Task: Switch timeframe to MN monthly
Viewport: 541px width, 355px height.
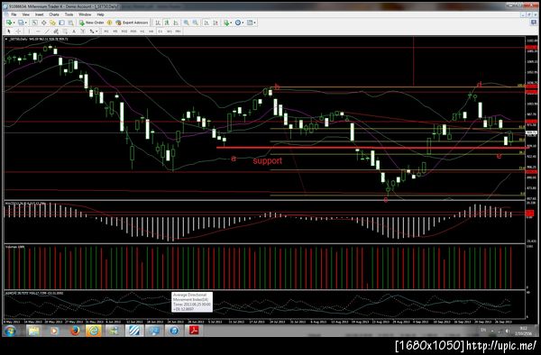Action: [x=178, y=32]
